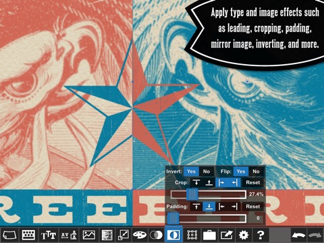Select crop from bottom option
Image resolution: width=324 pixels, height=243 pixels.
click(209, 182)
